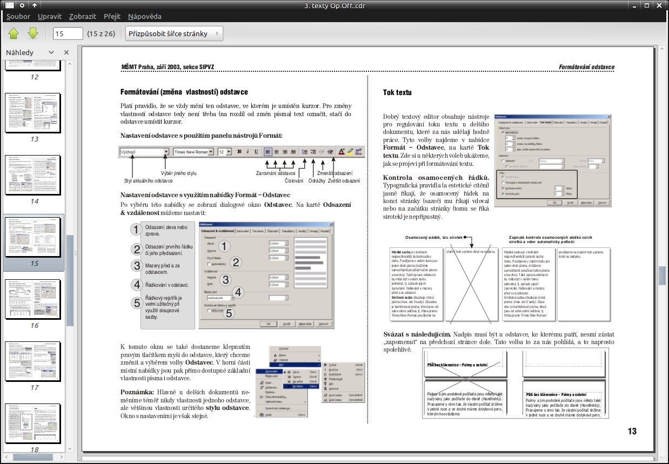This screenshot has height=464, width=669.
Task: Click the 'Poznámka:' bold text
Action: [x=137, y=392]
